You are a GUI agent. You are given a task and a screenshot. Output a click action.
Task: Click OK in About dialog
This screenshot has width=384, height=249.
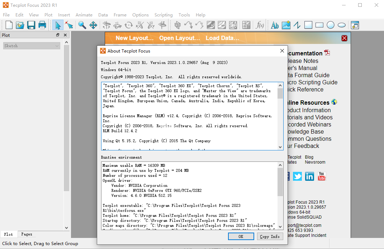(241, 236)
